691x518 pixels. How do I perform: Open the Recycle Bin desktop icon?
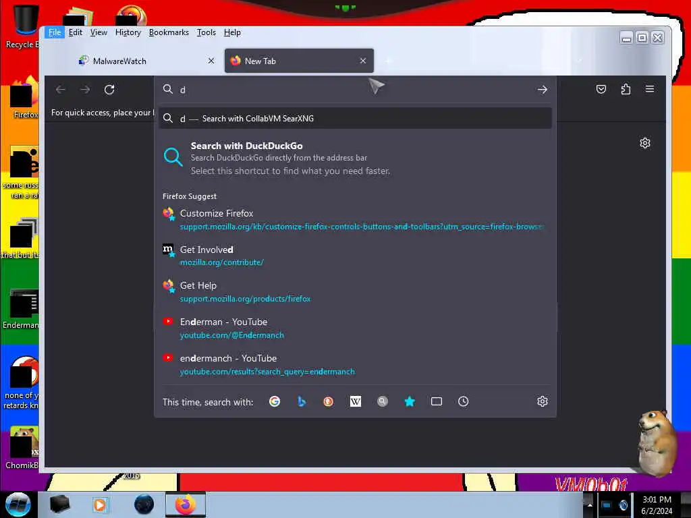coord(22,26)
